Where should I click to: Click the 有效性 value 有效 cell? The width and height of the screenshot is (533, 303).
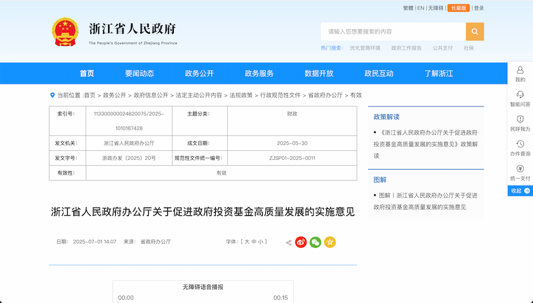(221, 173)
